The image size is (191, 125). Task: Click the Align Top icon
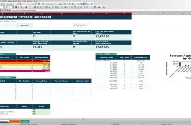click(x=44, y=7)
